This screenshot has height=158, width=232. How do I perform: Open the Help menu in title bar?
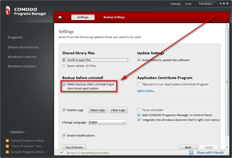click(188, 4)
